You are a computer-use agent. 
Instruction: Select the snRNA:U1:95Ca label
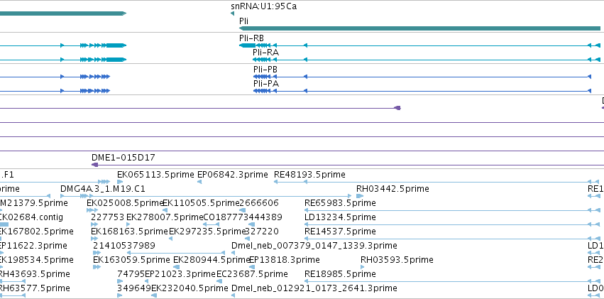click(x=264, y=6)
